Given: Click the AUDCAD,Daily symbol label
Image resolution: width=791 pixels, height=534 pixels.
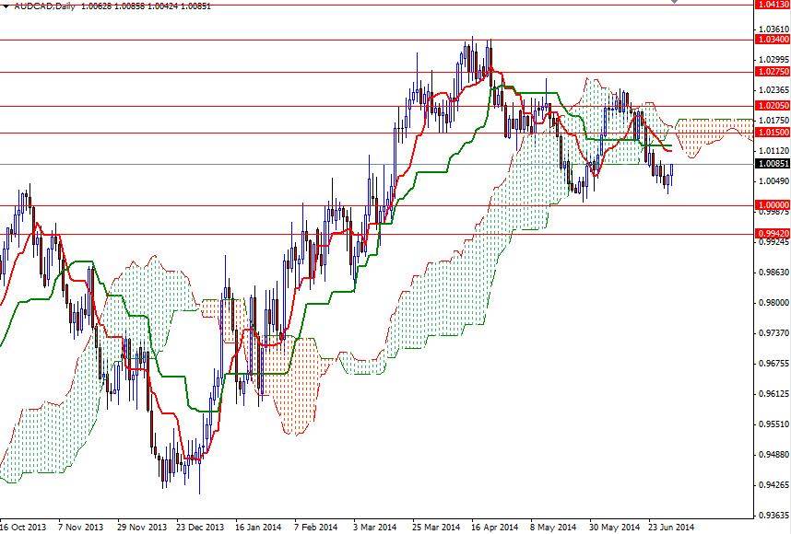Looking at the screenshot, I should (x=41, y=7).
